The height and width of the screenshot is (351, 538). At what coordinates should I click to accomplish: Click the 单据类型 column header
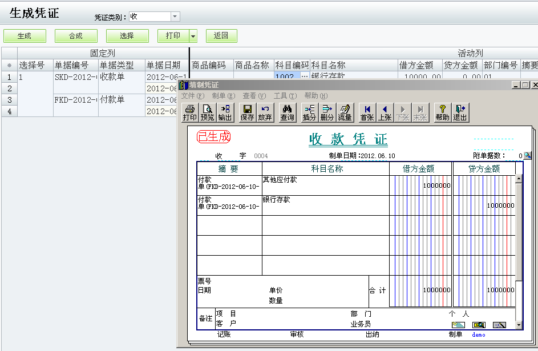[x=122, y=65]
